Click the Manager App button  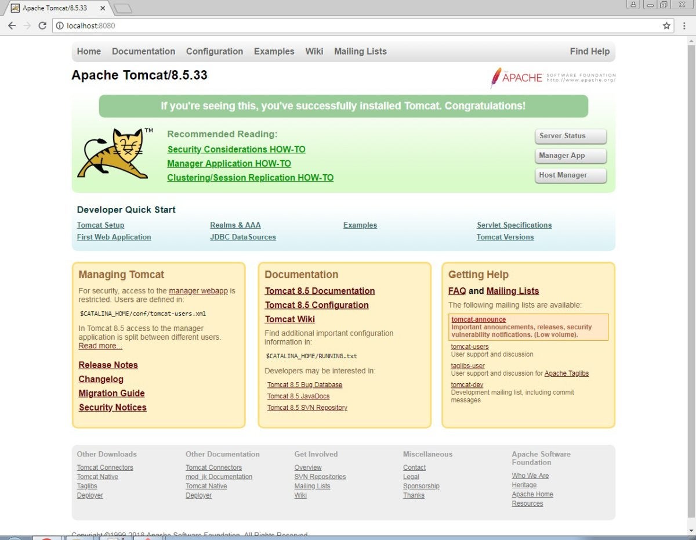[570, 156]
